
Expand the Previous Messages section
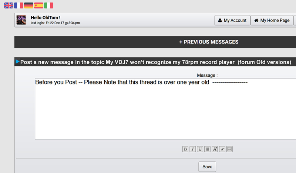(x=209, y=42)
